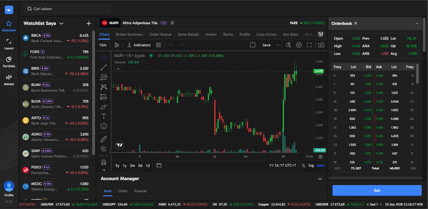Click the TradingView logo on chart
Screen dimensions: 428x209
pos(119,145)
